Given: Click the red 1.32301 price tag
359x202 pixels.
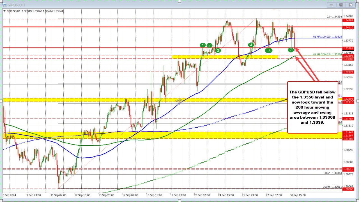Looking at the screenshot, I should tap(348, 99).
